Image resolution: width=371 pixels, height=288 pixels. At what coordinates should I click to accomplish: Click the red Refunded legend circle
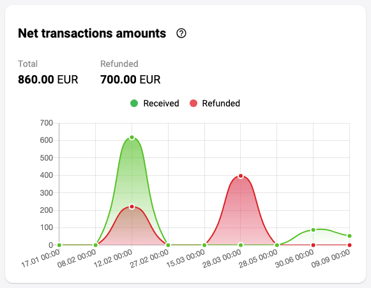coord(193,103)
